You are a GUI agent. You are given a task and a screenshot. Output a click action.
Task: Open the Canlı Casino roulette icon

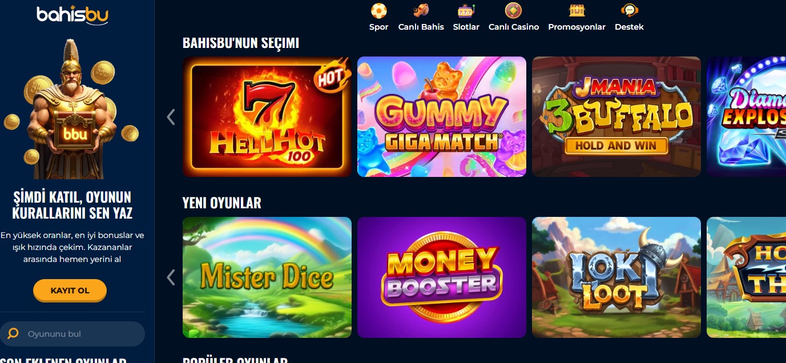(514, 11)
